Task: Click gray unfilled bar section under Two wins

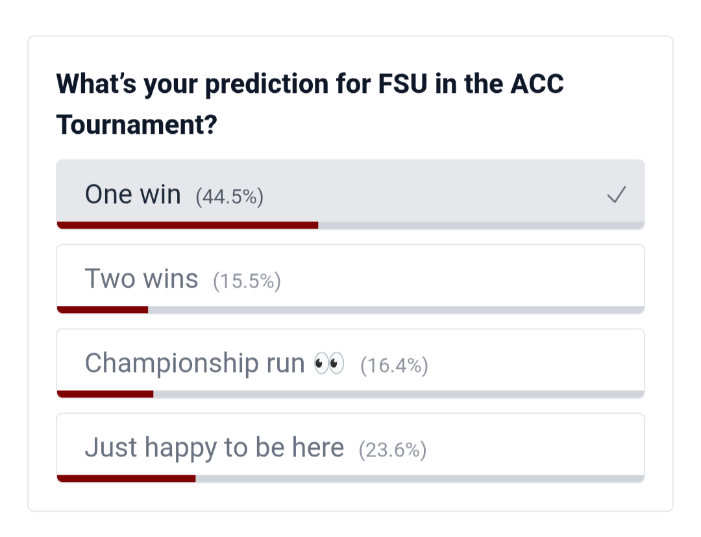Action: coord(396,310)
